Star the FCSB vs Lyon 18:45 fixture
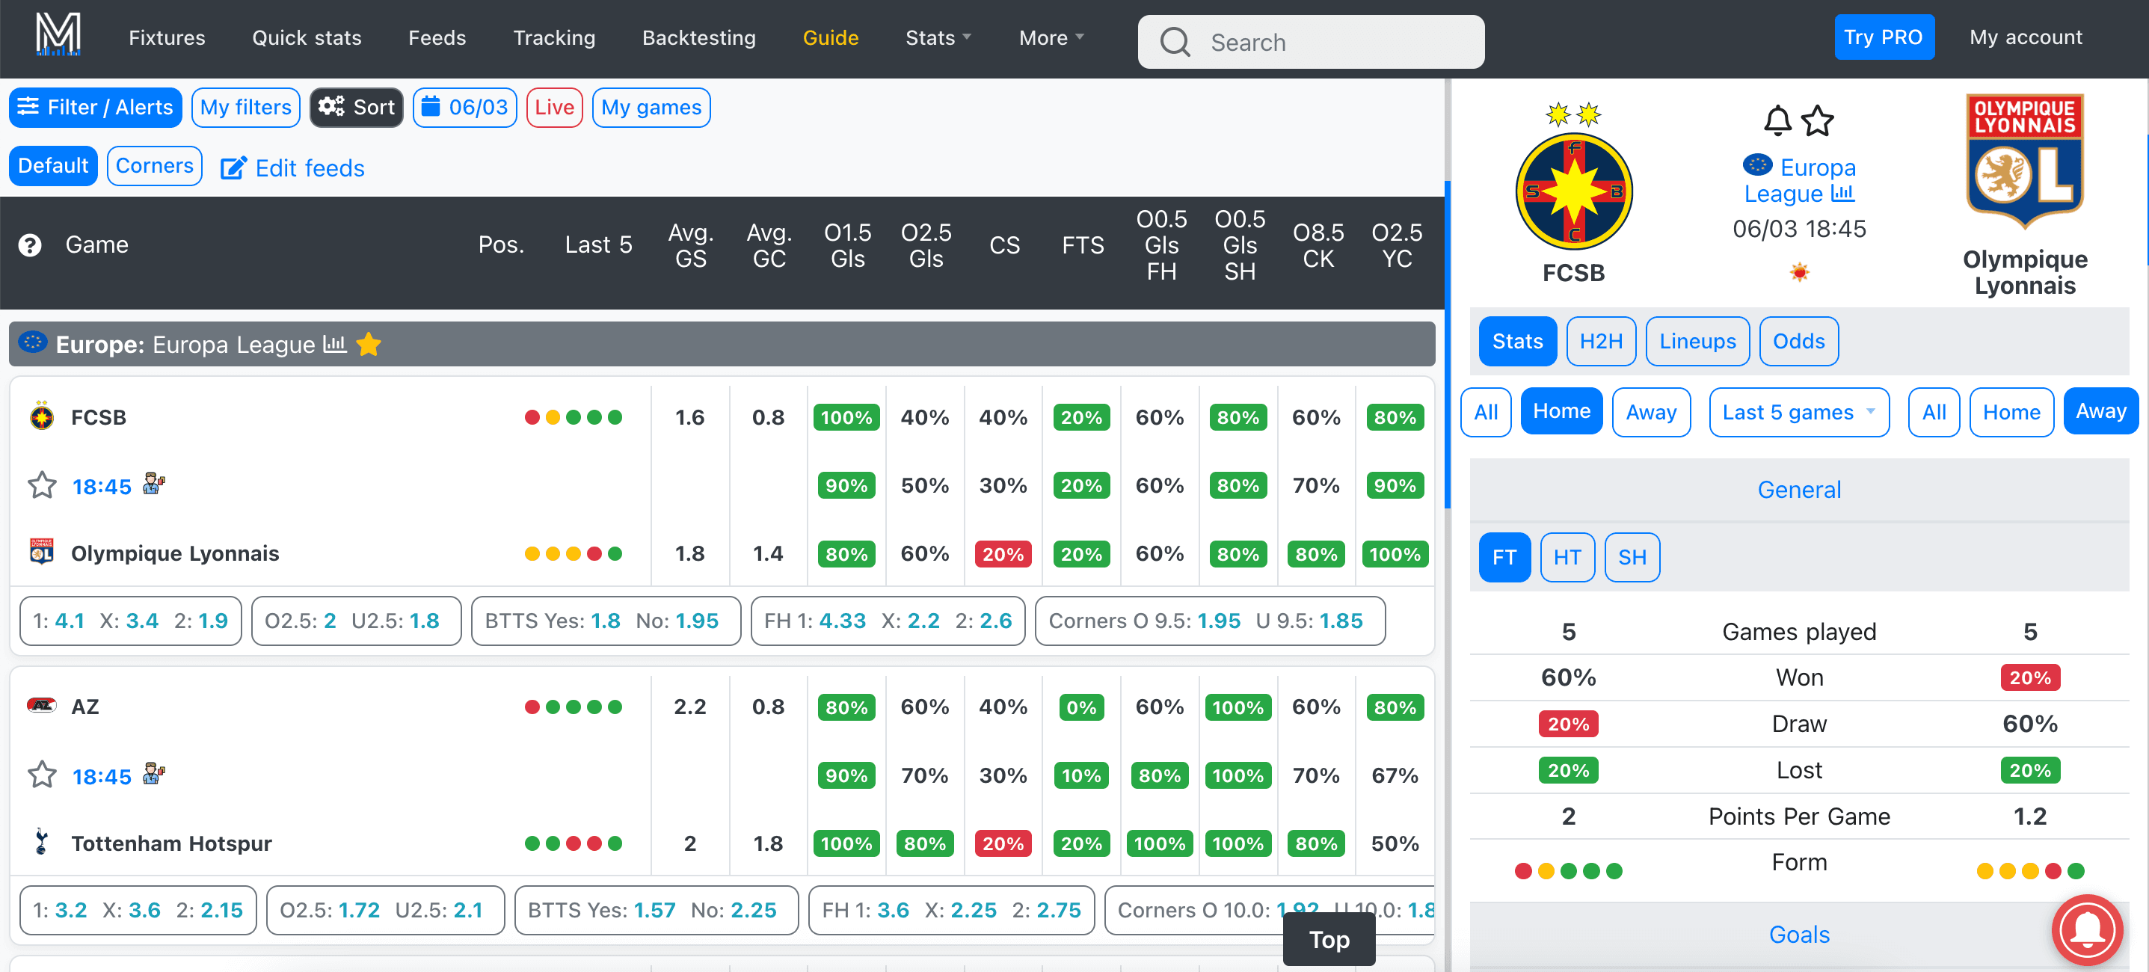Image resolution: width=2149 pixels, height=972 pixels. tap(42, 485)
